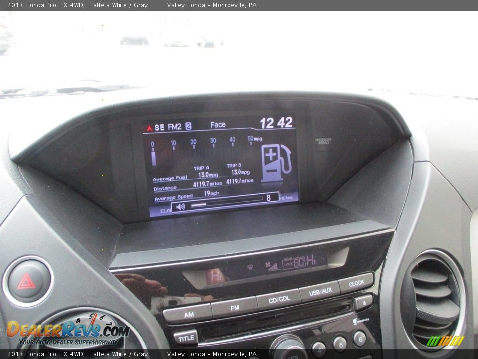Image resolution: width=478 pixels, height=359 pixels.
Task: Click the Gracenote logo on the stereo
Action: point(360,321)
